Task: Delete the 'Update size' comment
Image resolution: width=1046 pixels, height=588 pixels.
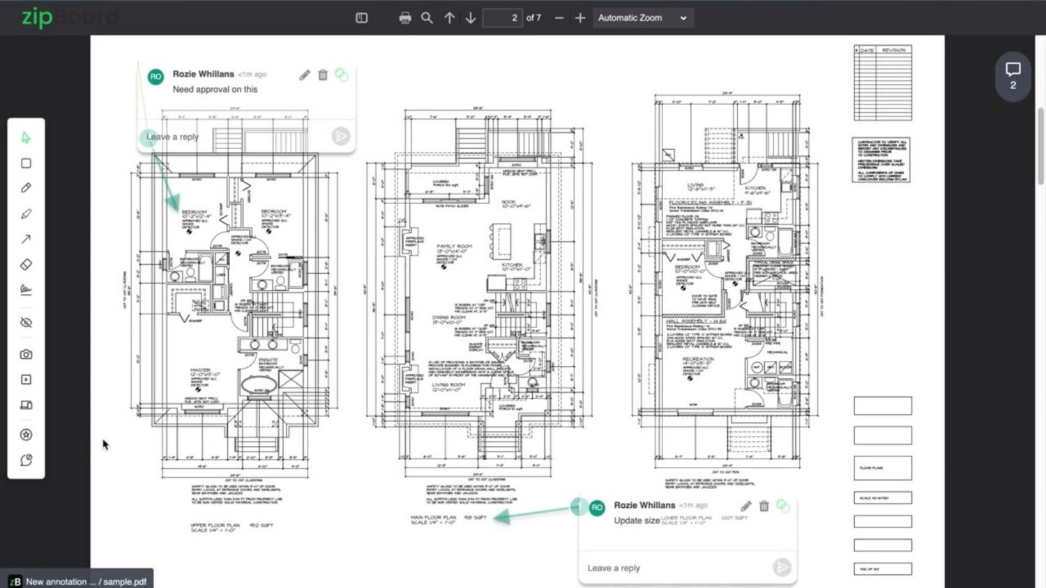Action: [764, 506]
